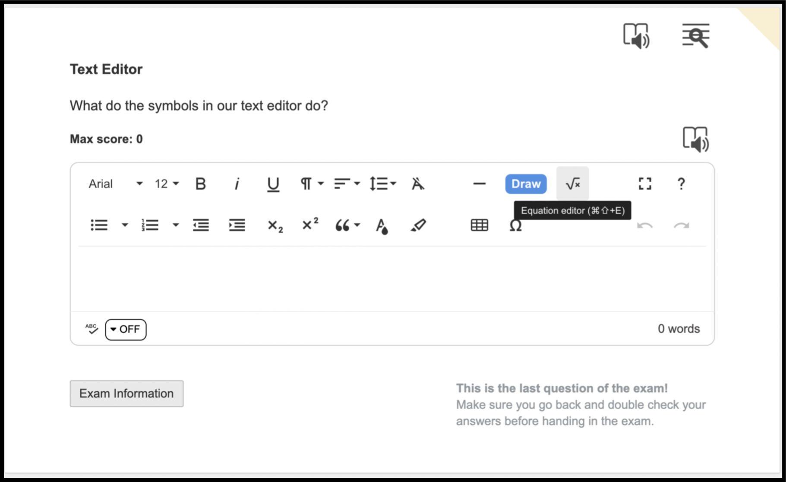Insert bulleted list

tap(99, 225)
